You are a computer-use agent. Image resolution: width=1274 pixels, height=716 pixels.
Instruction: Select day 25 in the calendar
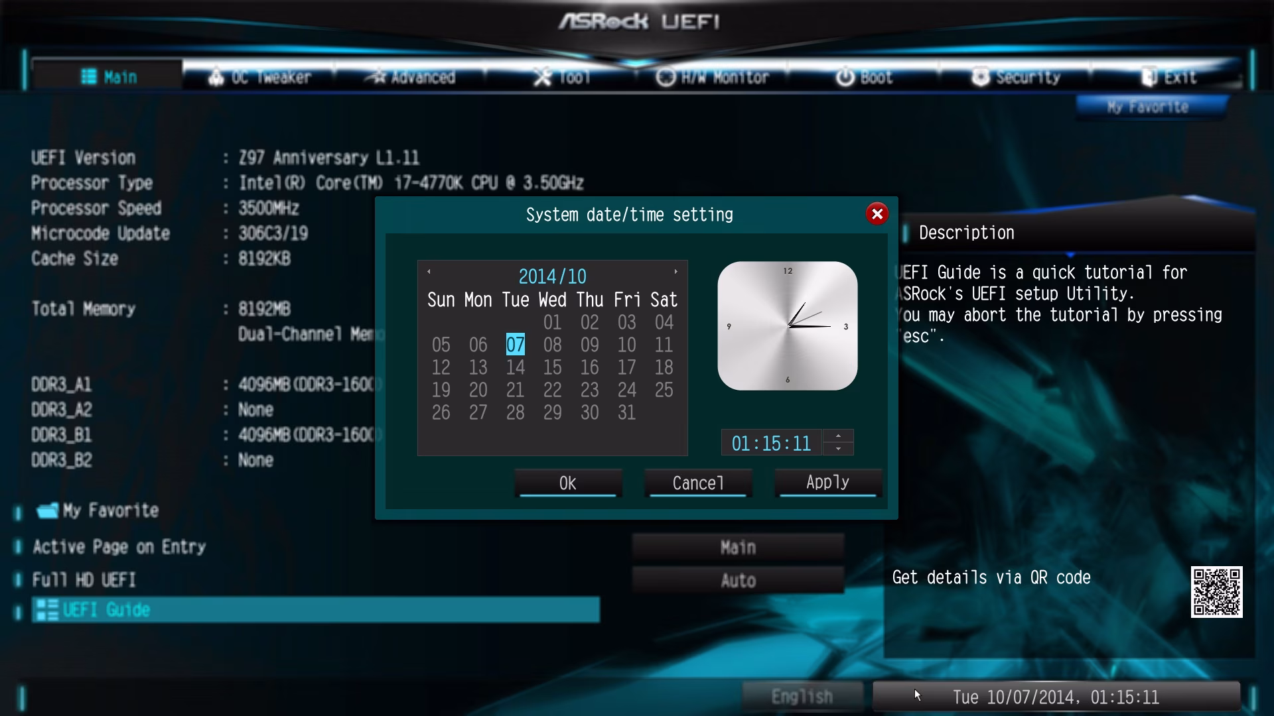(664, 390)
